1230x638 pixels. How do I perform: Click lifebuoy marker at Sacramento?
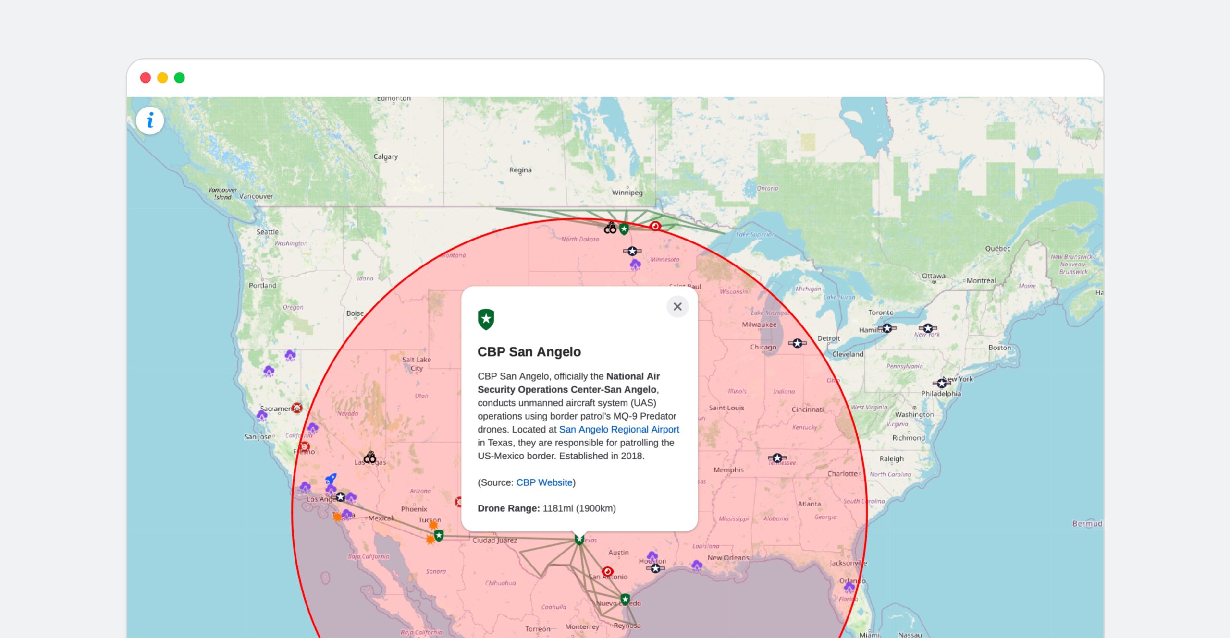pos(297,408)
